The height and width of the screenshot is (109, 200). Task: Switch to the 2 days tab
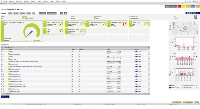10,13
